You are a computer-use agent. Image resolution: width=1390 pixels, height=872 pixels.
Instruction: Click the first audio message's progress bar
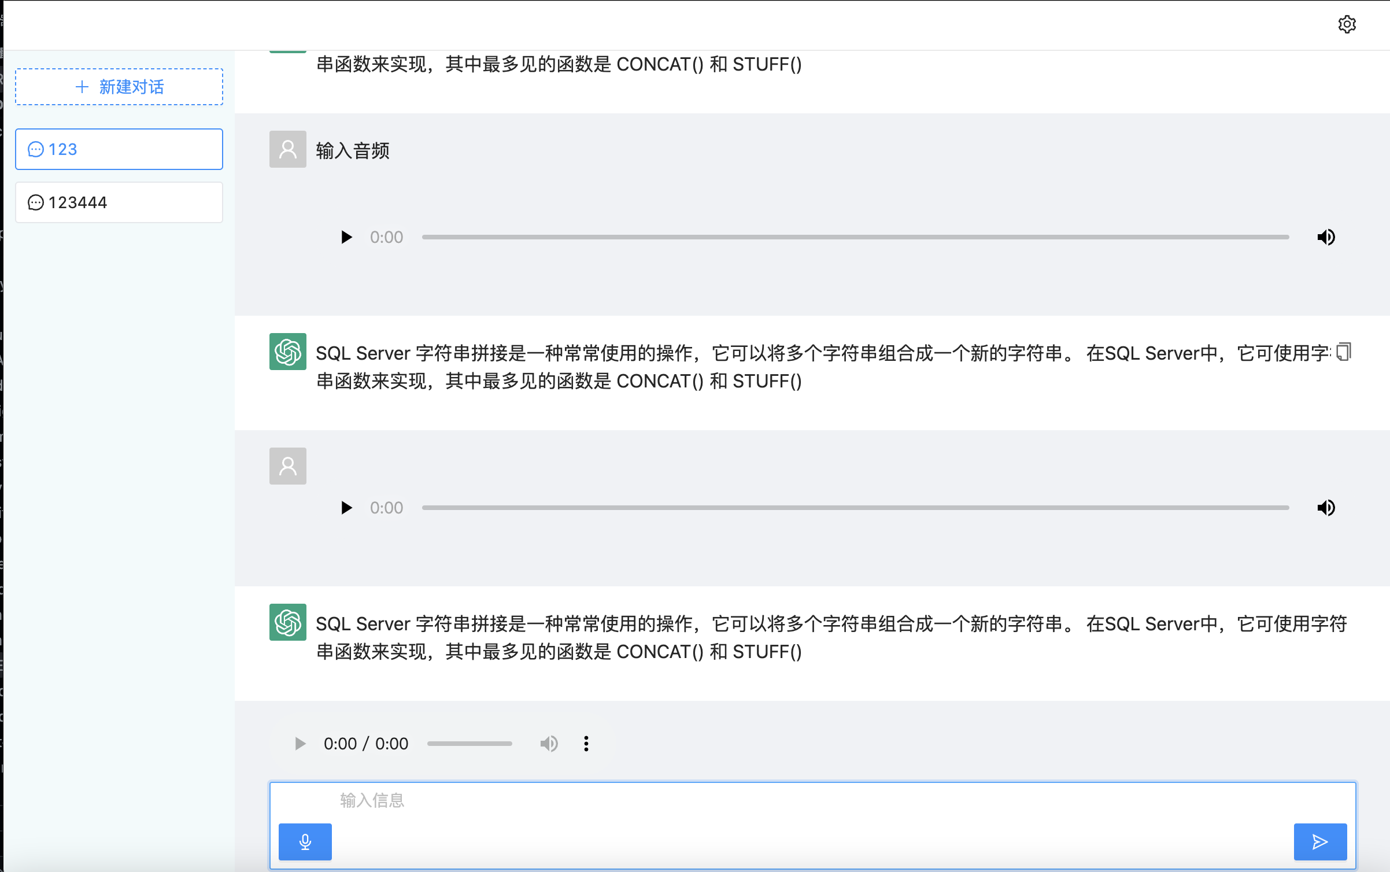pyautogui.click(x=855, y=237)
